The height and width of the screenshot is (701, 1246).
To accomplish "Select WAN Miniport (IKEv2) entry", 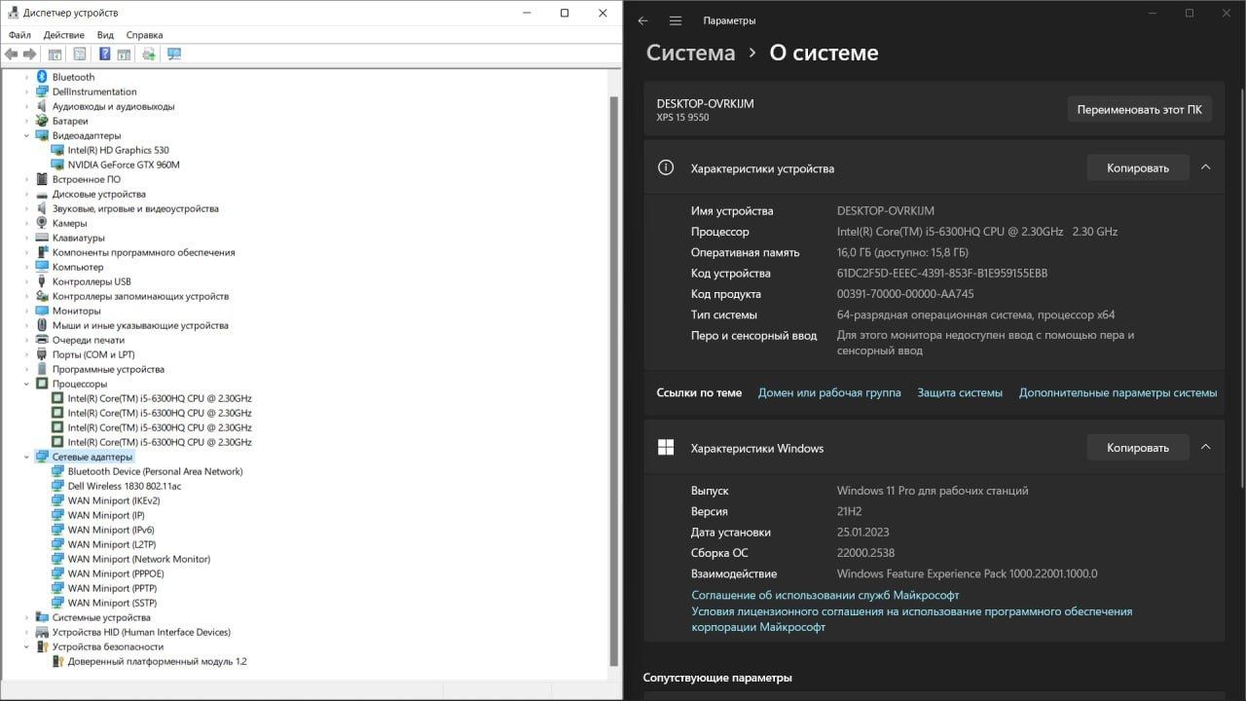I will pyautogui.click(x=114, y=500).
